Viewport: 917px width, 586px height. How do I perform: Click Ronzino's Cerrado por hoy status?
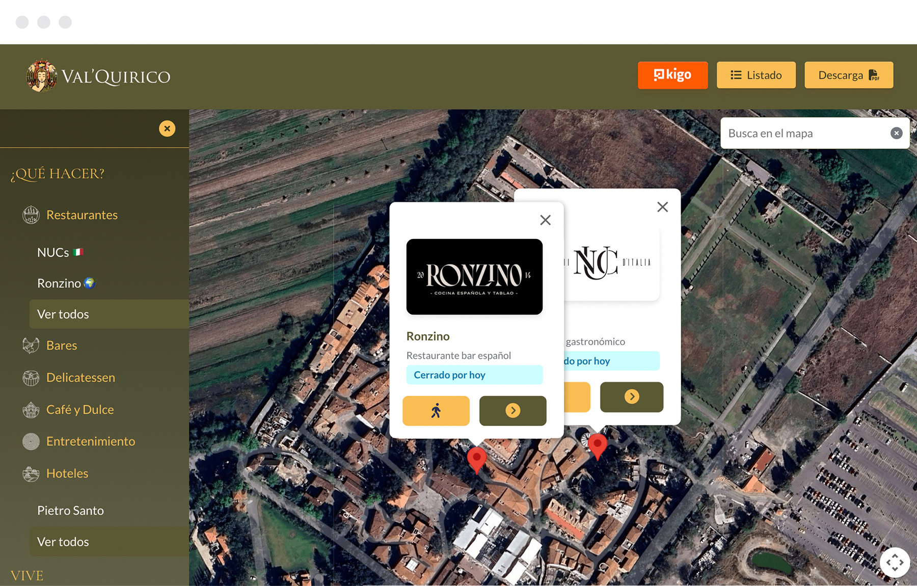click(x=474, y=375)
